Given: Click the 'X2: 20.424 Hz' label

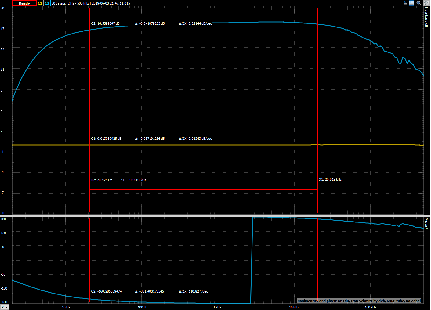Looking at the screenshot, I should click(101, 180).
